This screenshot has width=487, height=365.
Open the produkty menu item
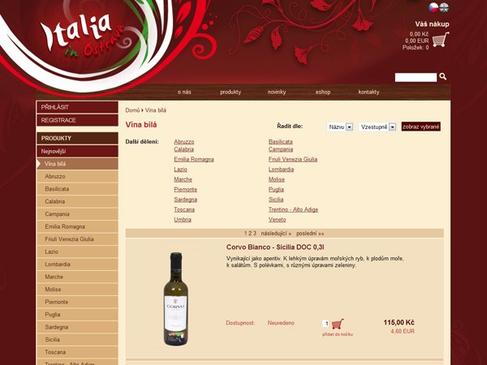click(231, 92)
